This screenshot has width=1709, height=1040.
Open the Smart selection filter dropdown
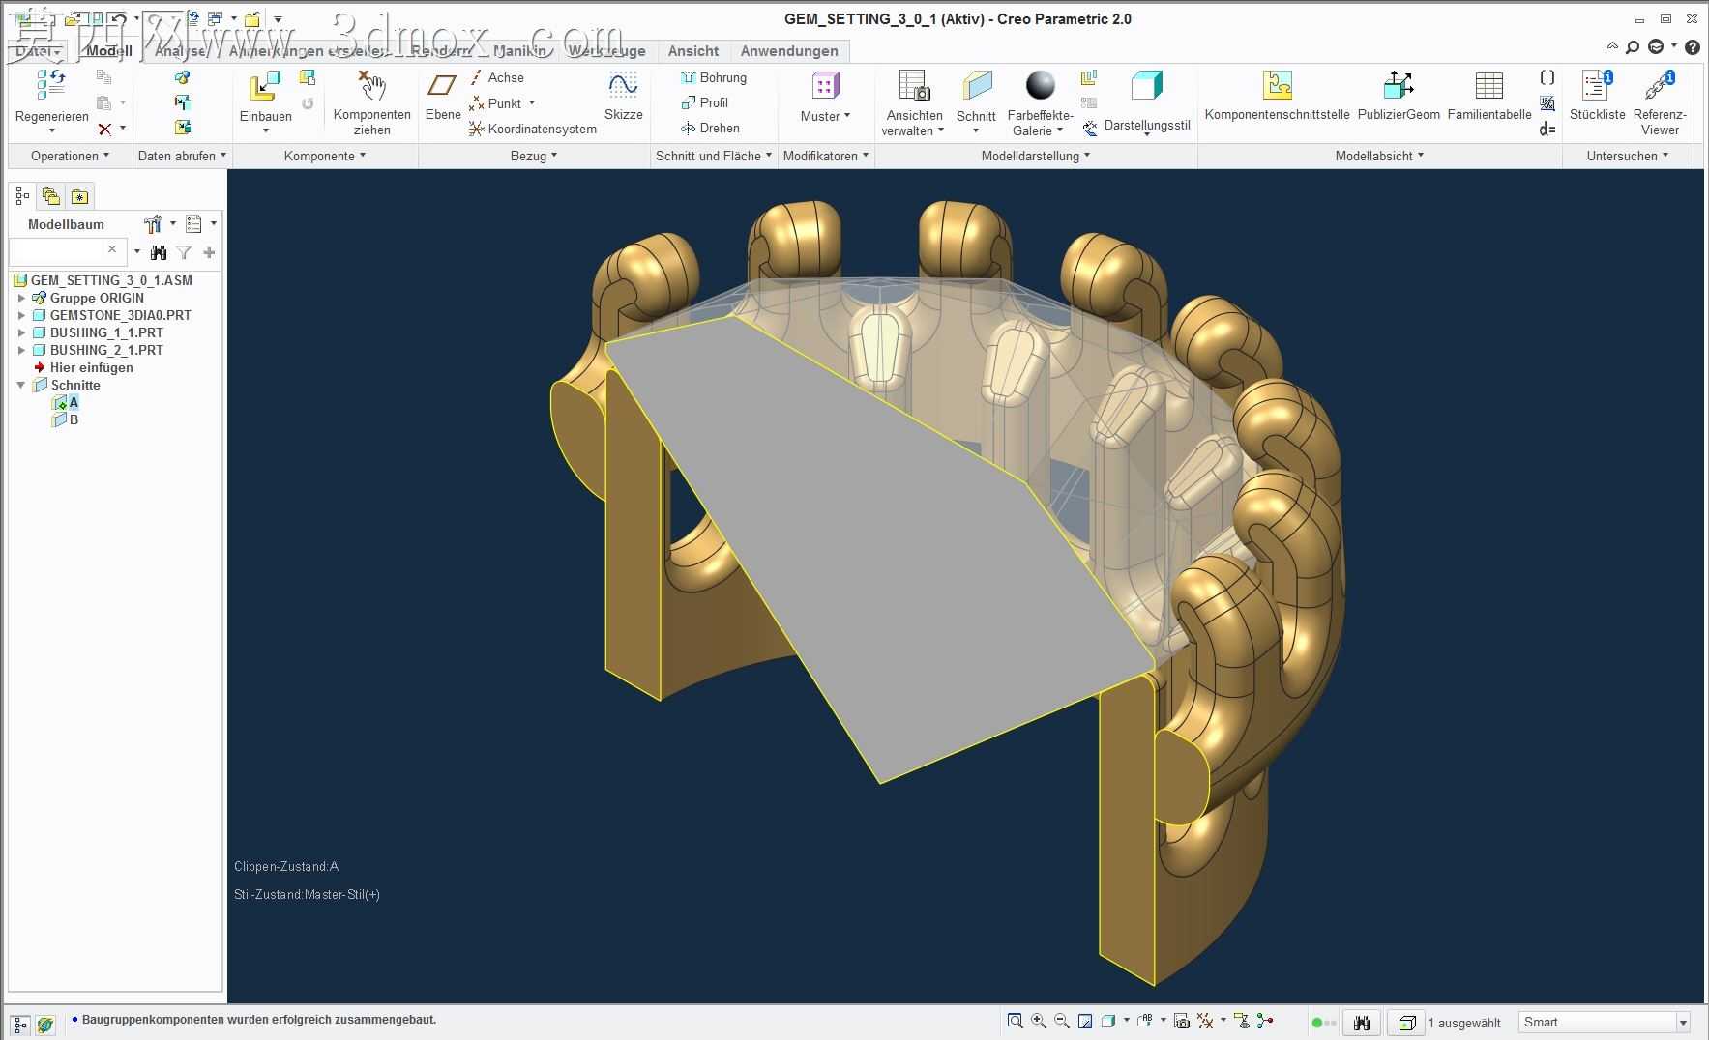tap(1683, 1023)
